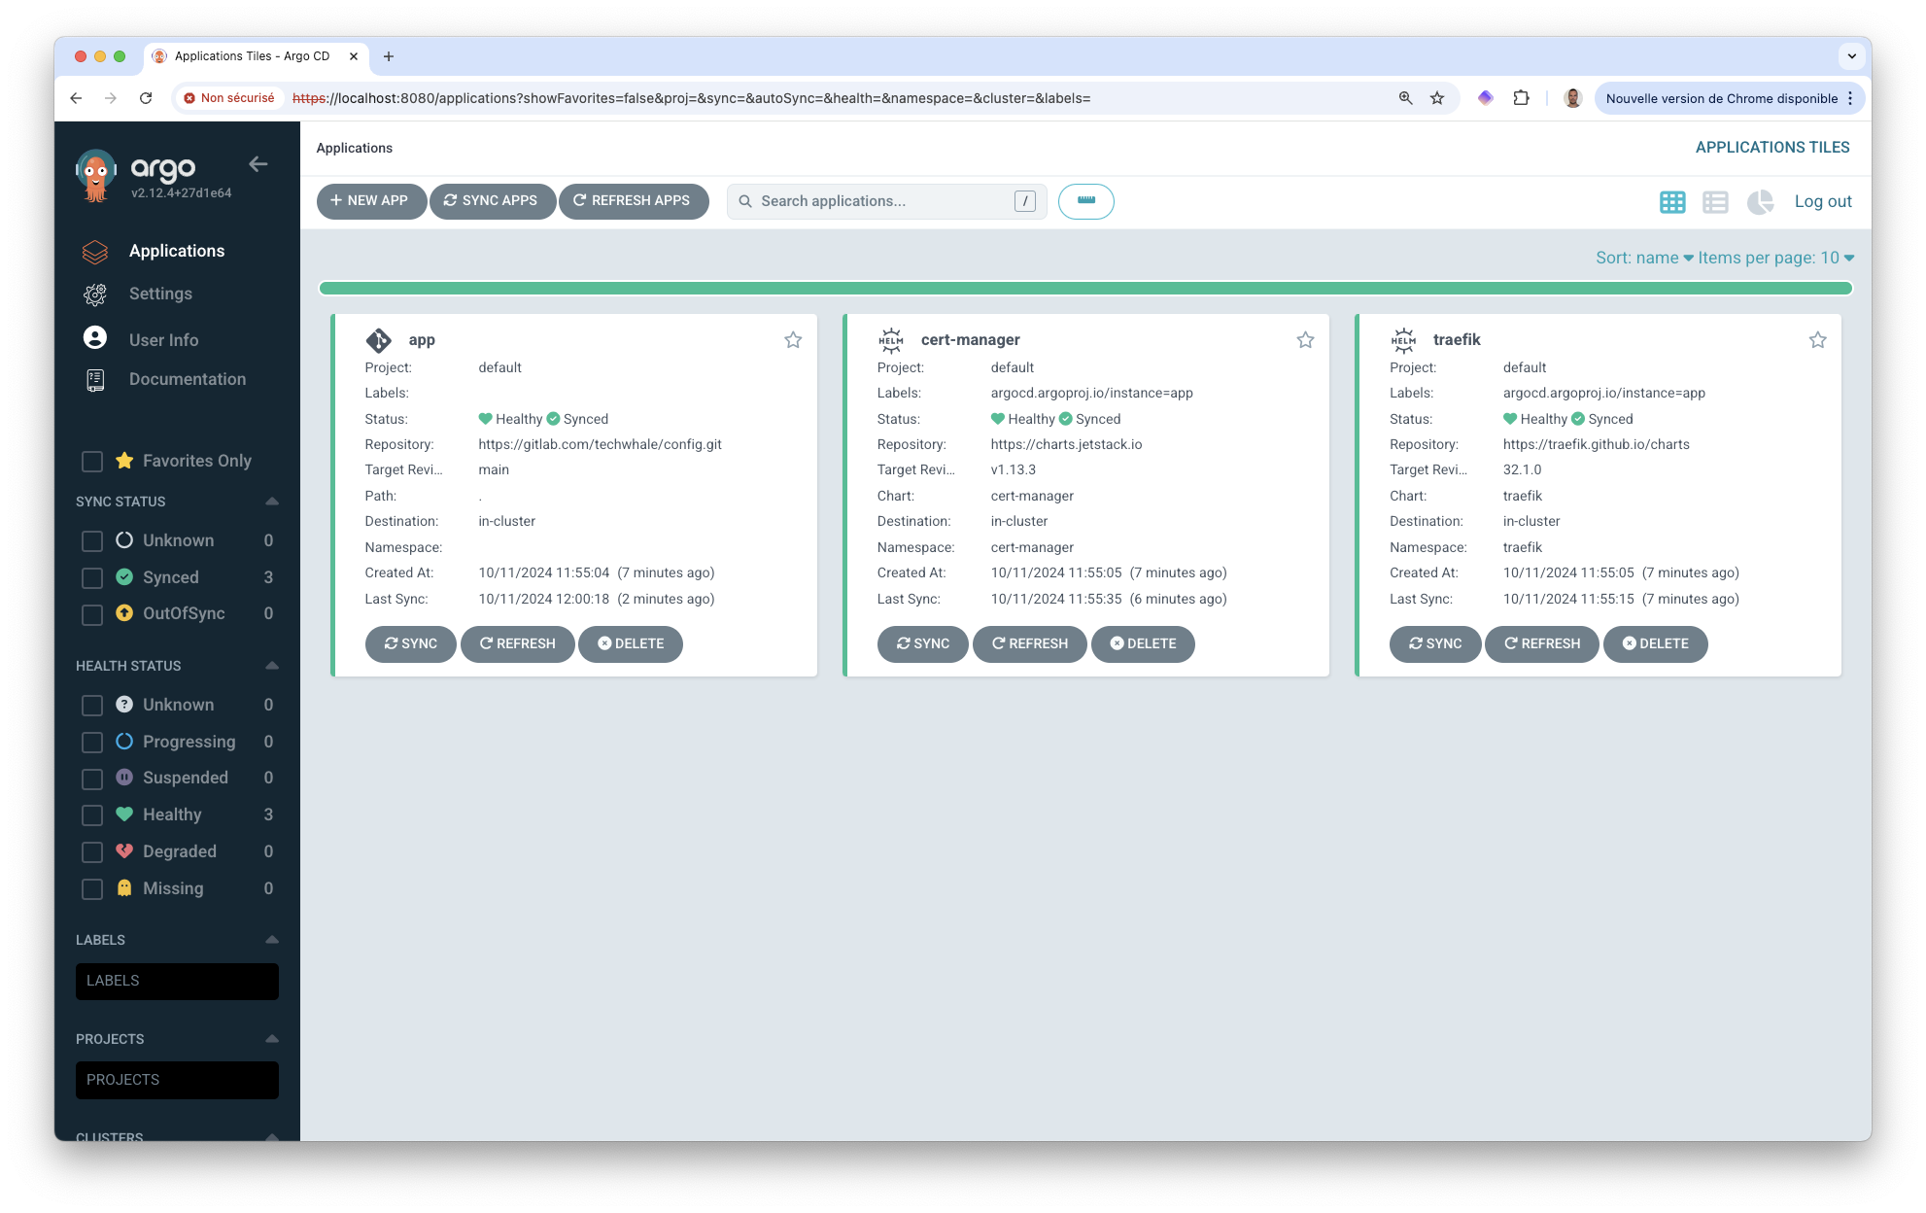
Task: Open the Applications section in sidebar
Action: pyautogui.click(x=177, y=251)
